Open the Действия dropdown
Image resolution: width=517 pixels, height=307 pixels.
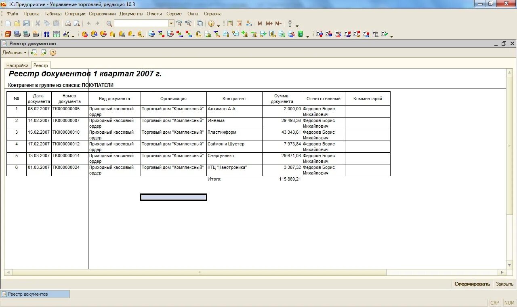click(15, 53)
